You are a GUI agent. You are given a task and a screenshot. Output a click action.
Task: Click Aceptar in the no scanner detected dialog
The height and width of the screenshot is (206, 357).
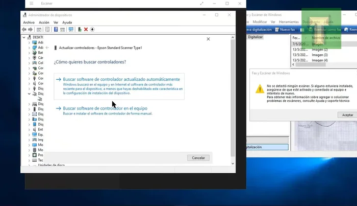(347, 115)
